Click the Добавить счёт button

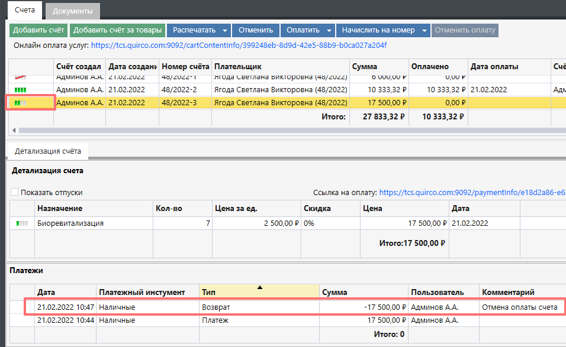coord(38,30)
